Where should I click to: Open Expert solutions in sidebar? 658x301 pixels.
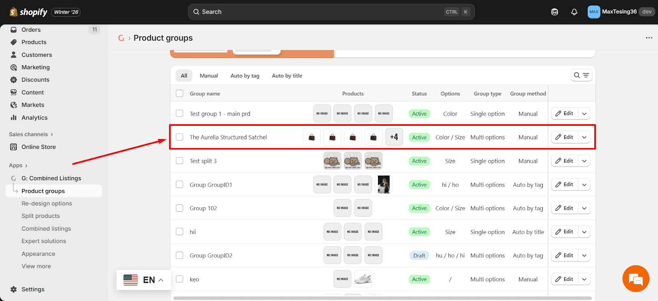[x=44, y=241]
